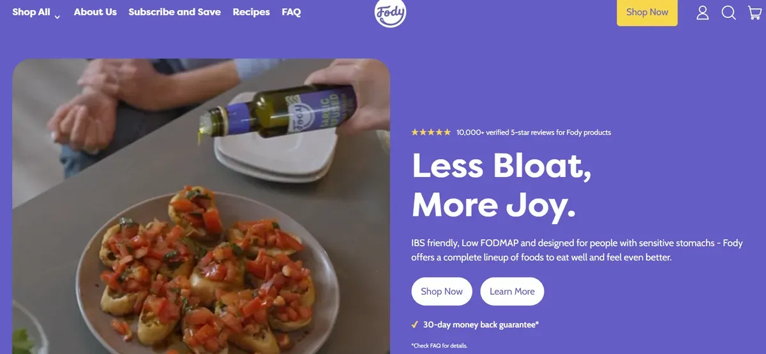Image resolution: width=766 pixels, height=354 pixels.
Task: Go home via the Fody logo
Action: click(390, 13)
